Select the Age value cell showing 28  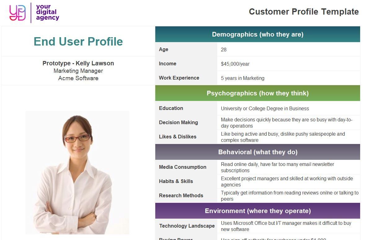289,50
